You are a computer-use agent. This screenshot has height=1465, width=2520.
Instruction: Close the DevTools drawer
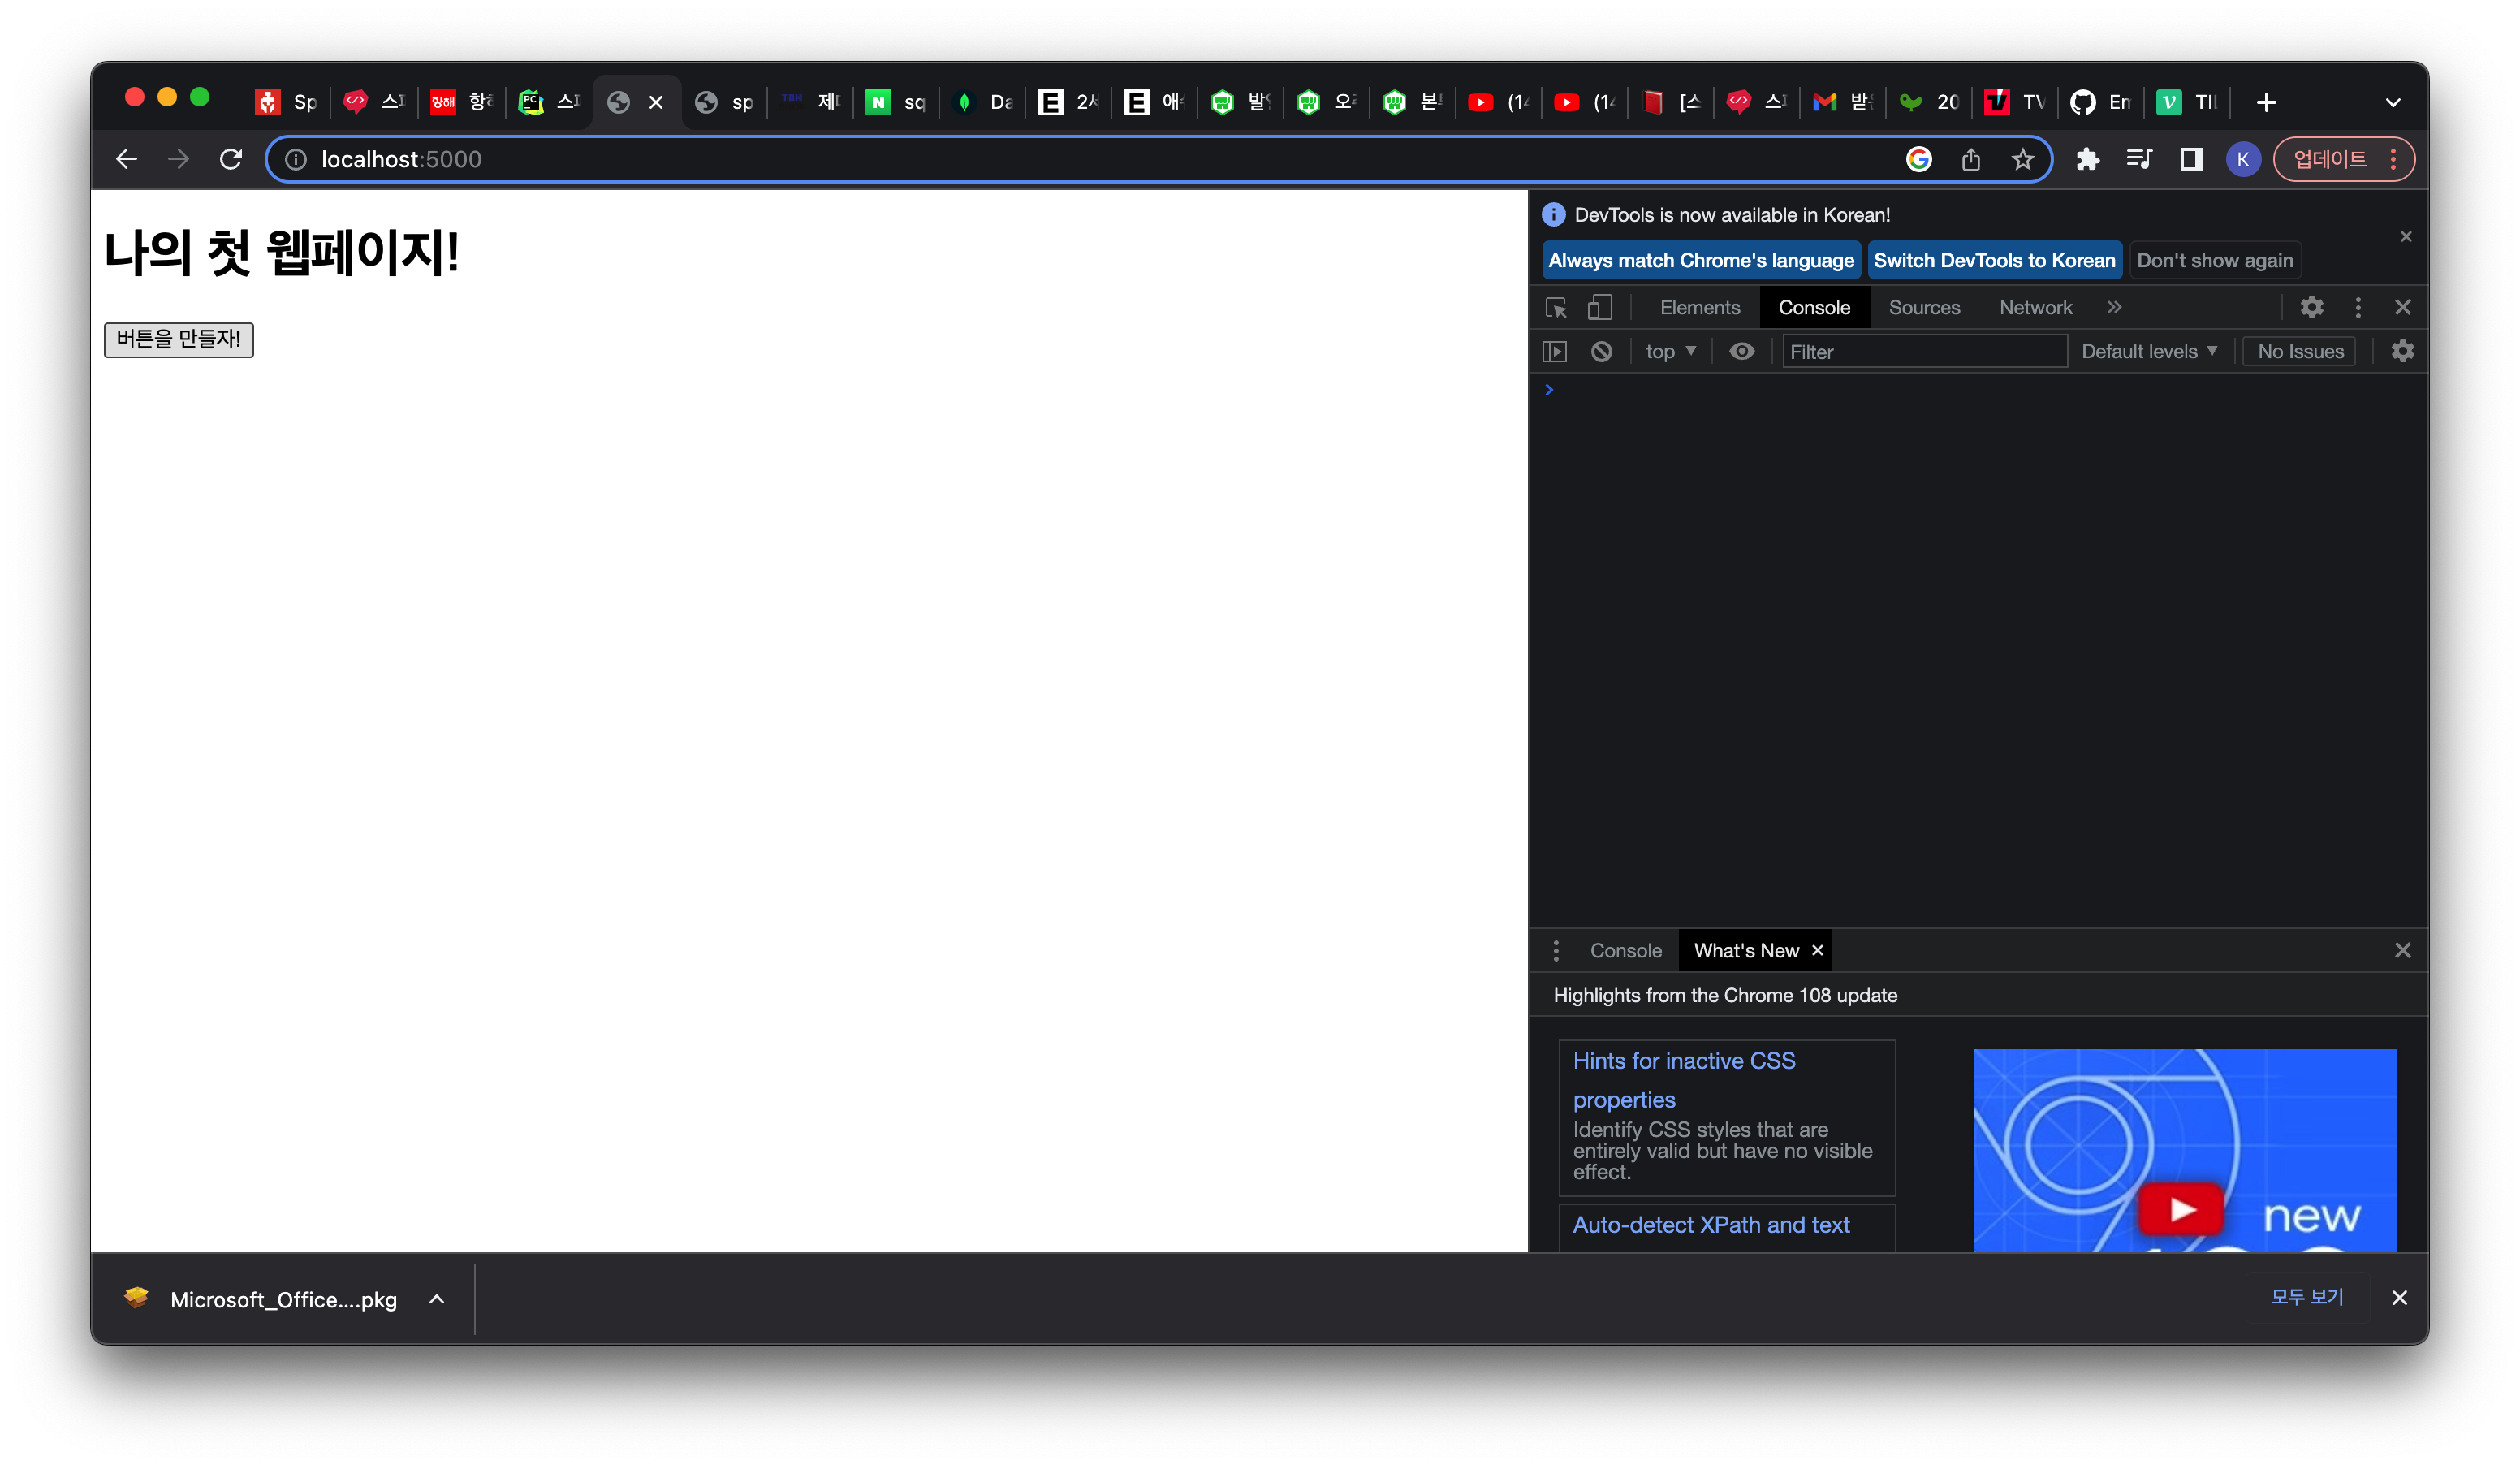tap(2402, 950)
